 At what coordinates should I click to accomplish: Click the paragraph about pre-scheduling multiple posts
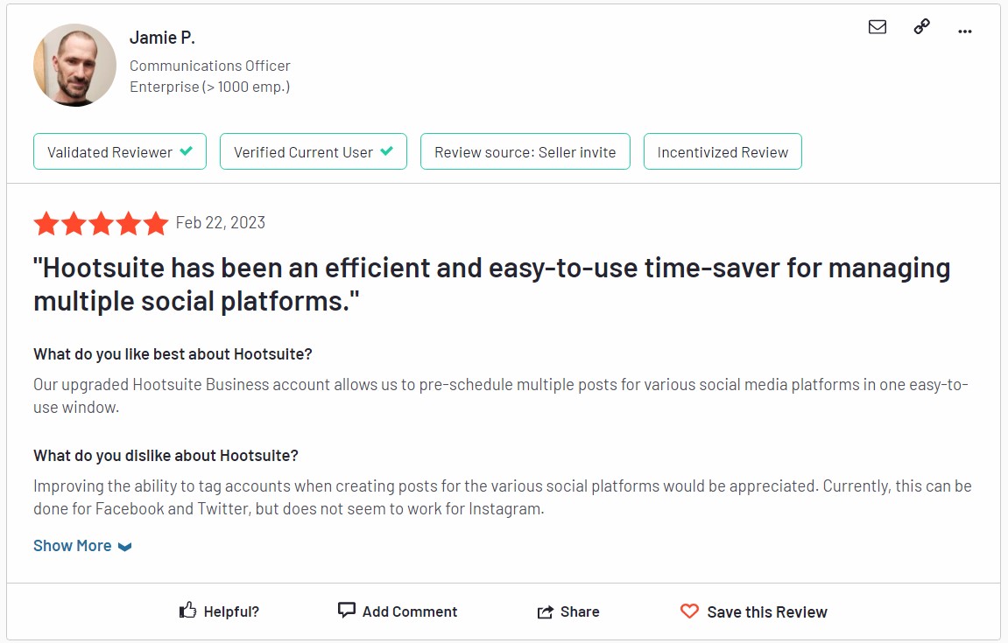[501, 395]
